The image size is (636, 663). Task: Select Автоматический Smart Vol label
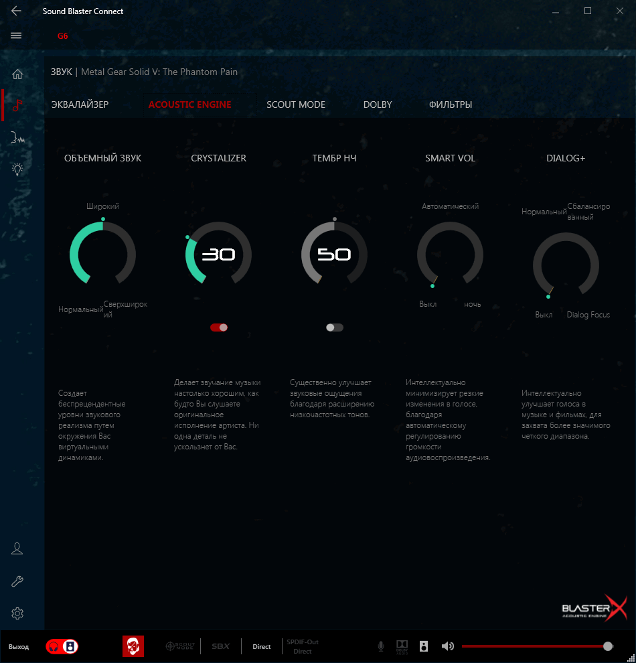pyautogui.click(x=450, y=206)
